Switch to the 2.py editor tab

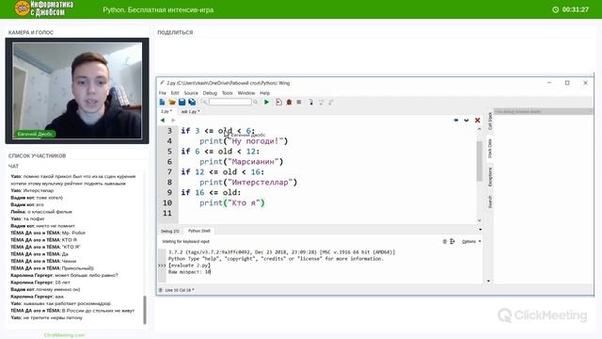[166, 111]
